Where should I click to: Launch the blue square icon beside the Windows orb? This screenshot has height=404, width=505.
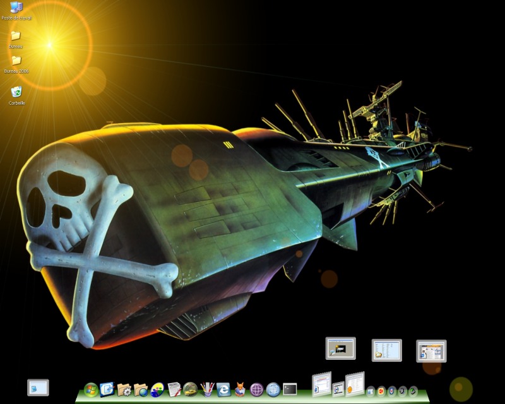point(107,389)
